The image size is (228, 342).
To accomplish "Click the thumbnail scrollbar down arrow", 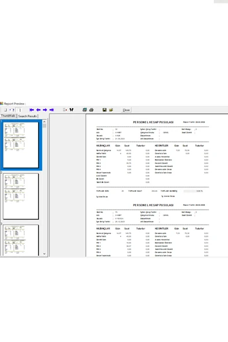I will [x=44, y=254].
